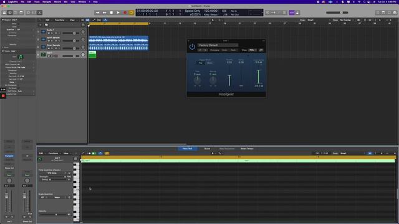Click the Rewind transport button
The width and height of the screenshot is (399, 224).
click(x=97, y=12)
